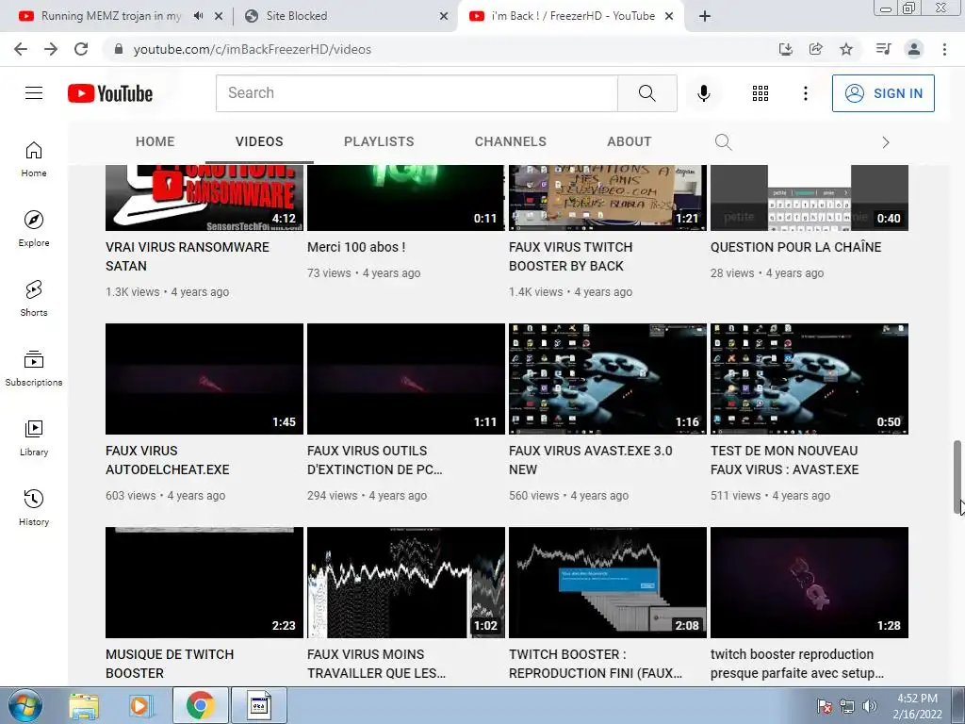Click the 1:11 video thumbnail
The width and height of the screenshot is (965, 724).
(405, 379)
